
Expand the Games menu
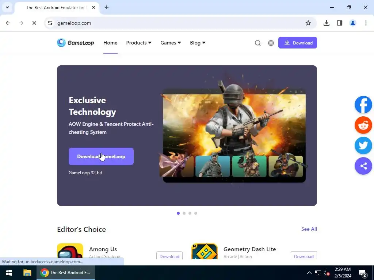171,43
